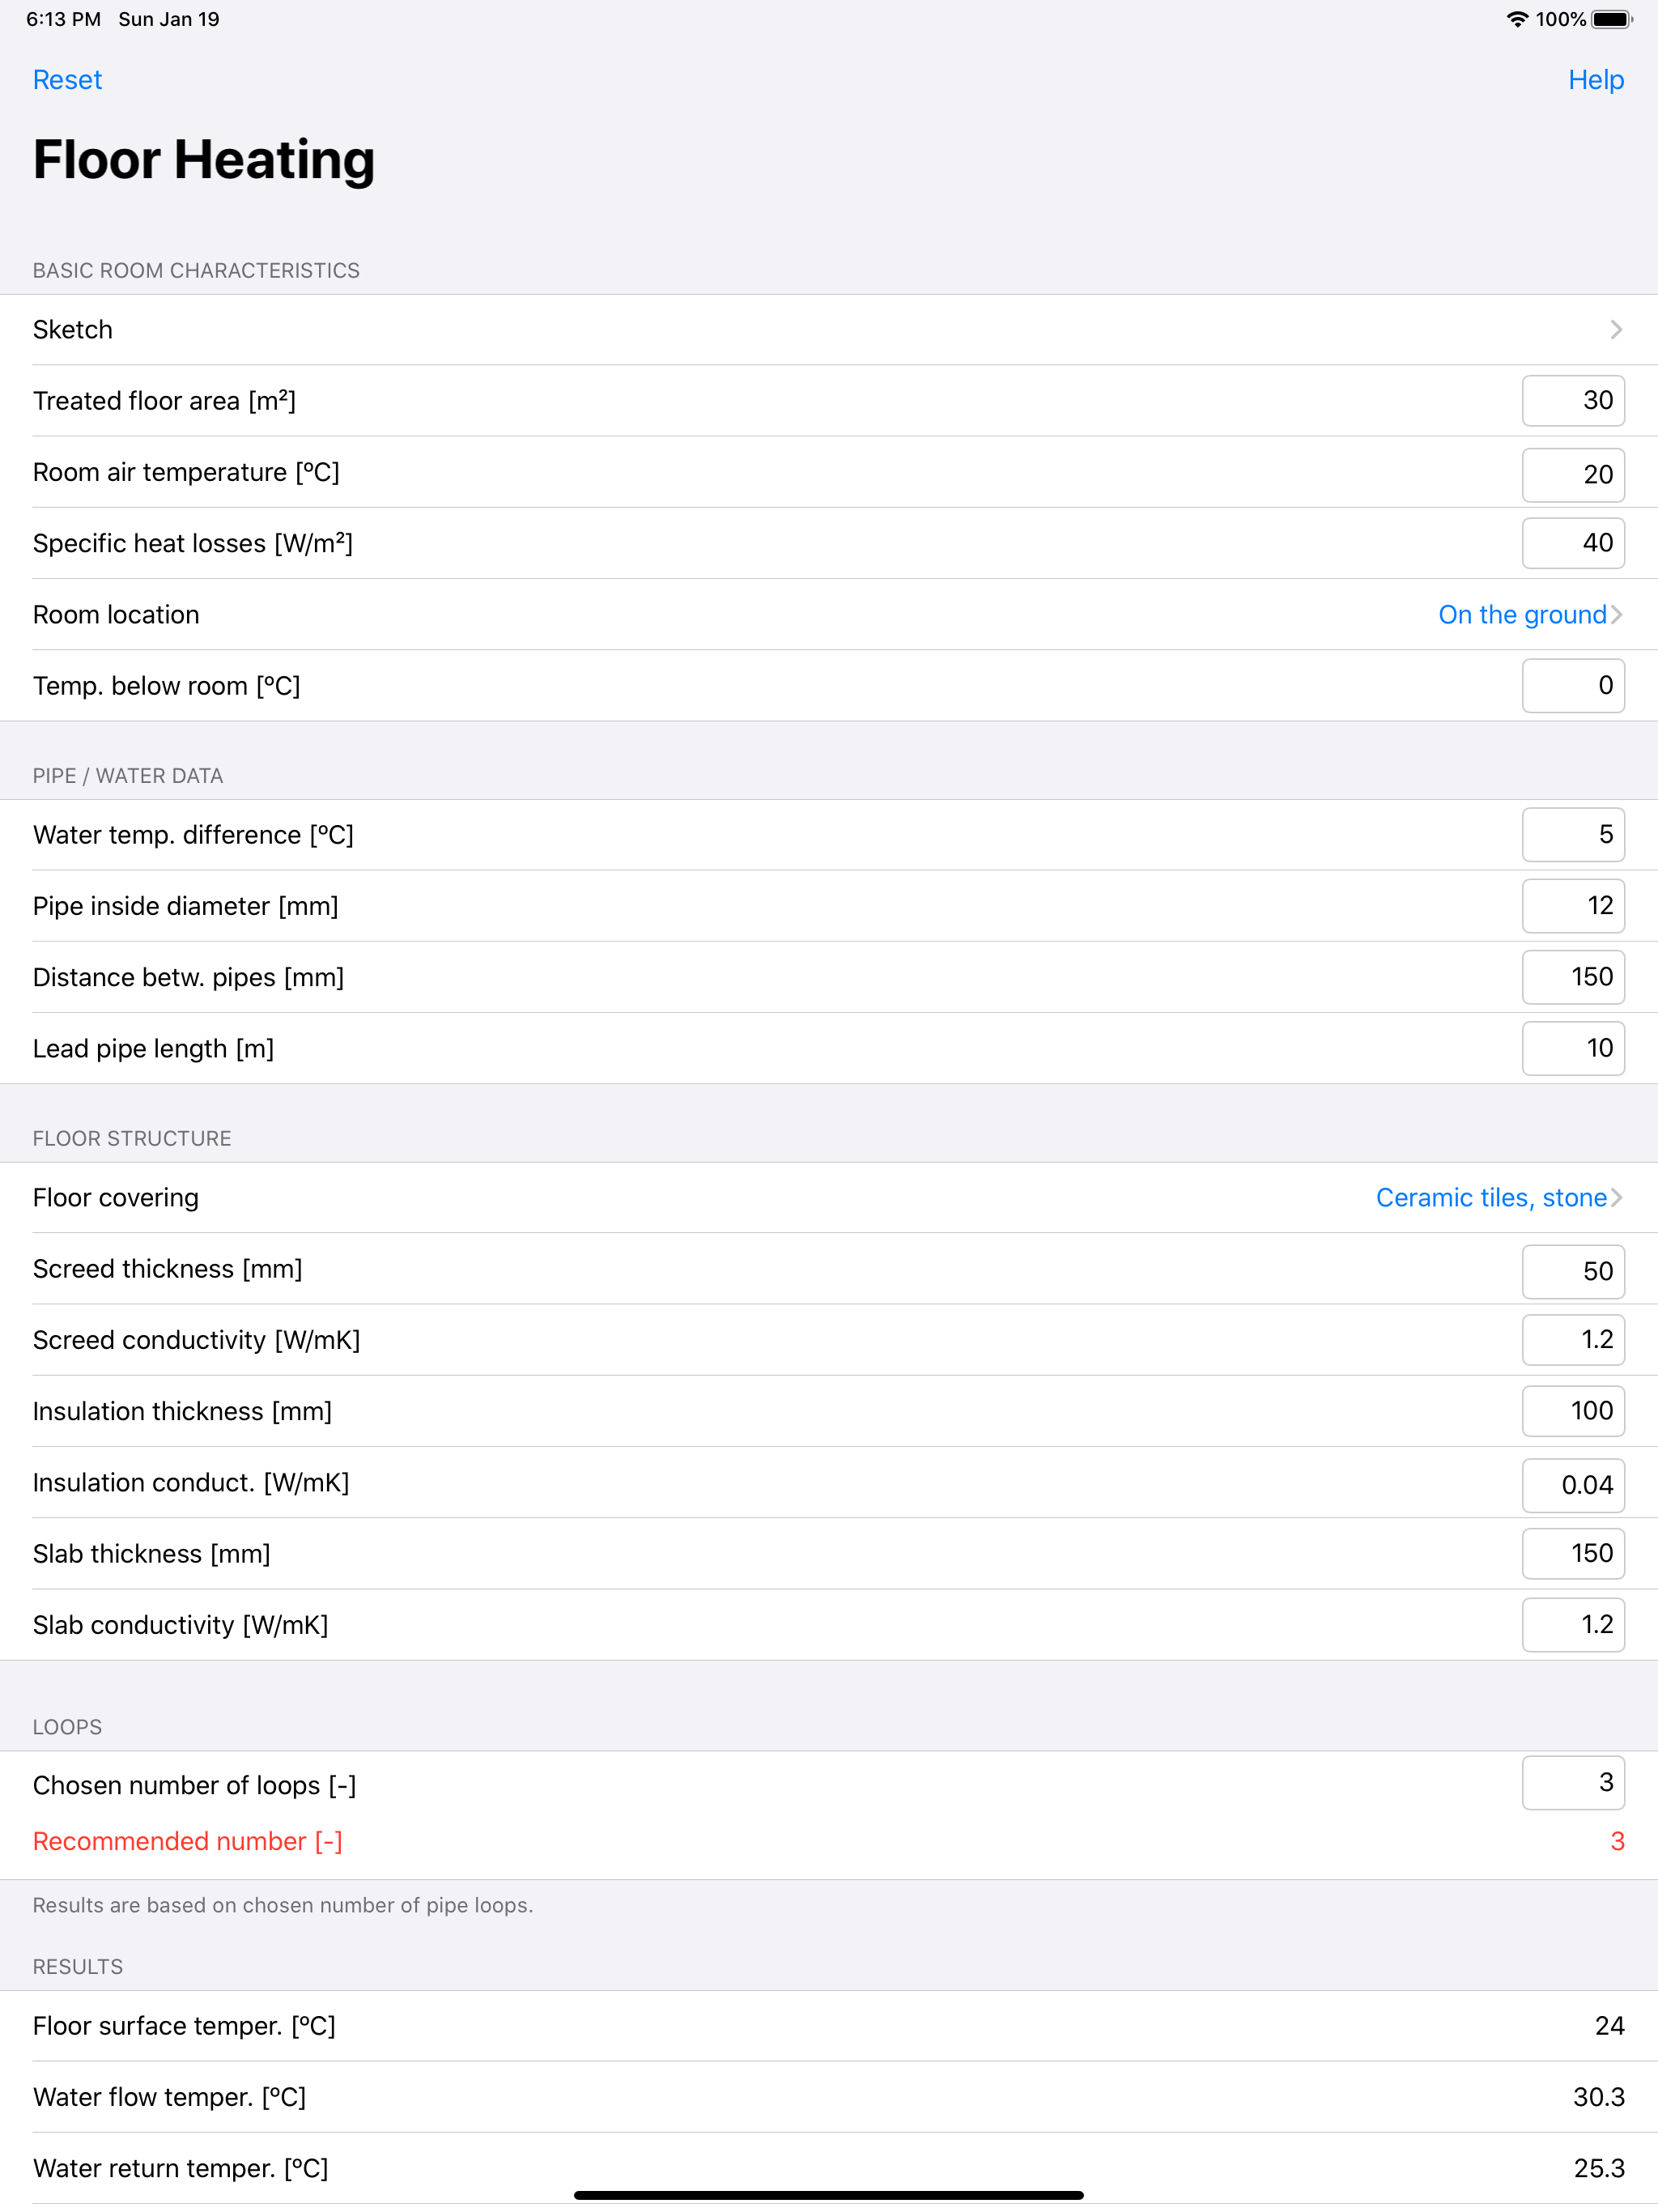This screenshot has height=2212, width=1658.
Task: Click the Pipe inside diameter input
Action: 1572,906
